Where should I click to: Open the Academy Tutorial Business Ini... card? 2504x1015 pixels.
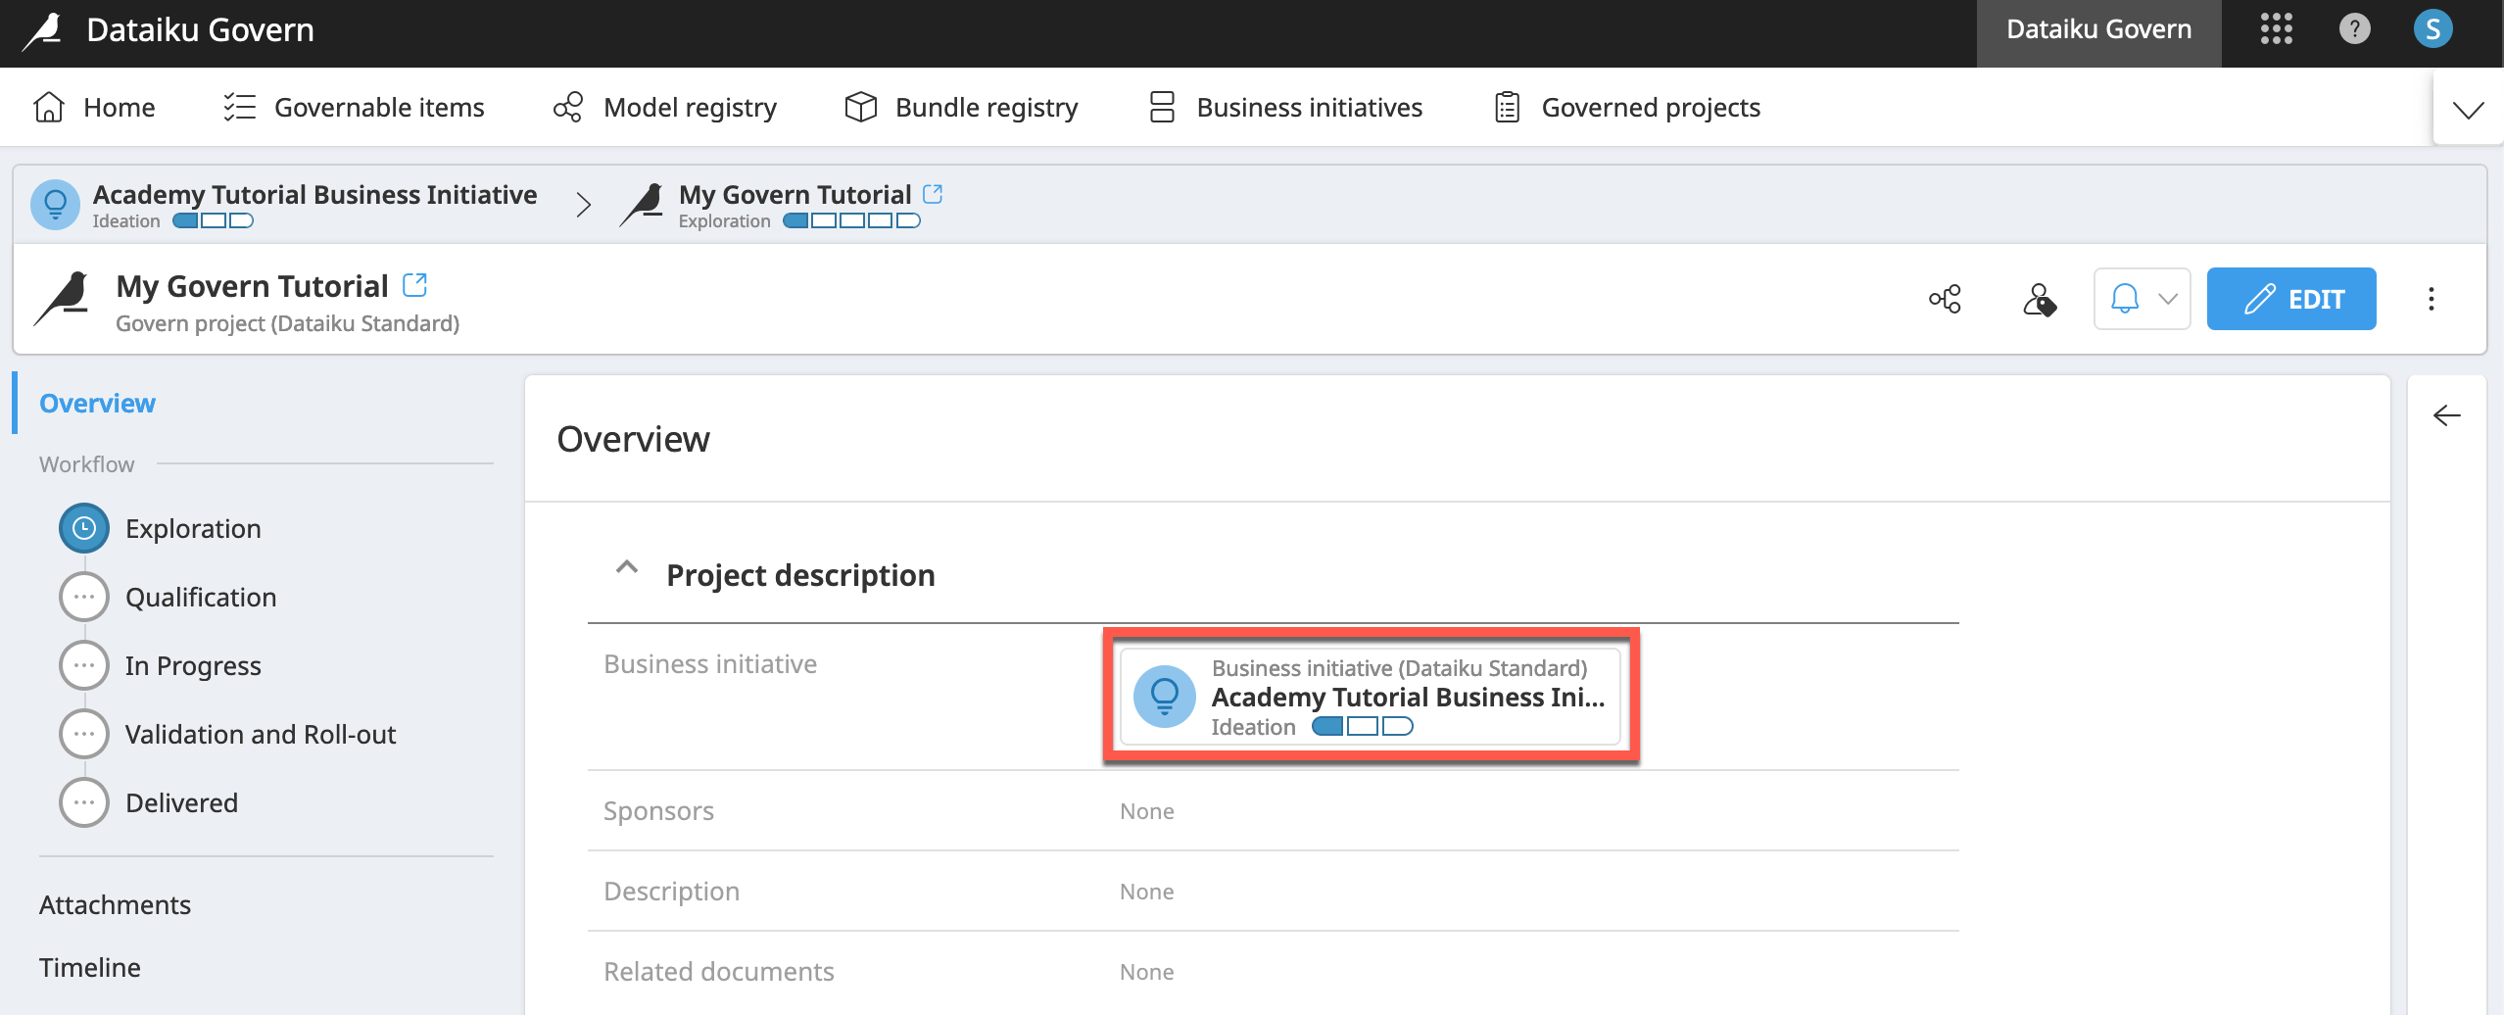point(1371,697)
